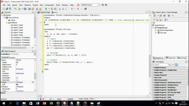Open the Tools menu
Screen dimensions: 189x106
click(58, 5)
